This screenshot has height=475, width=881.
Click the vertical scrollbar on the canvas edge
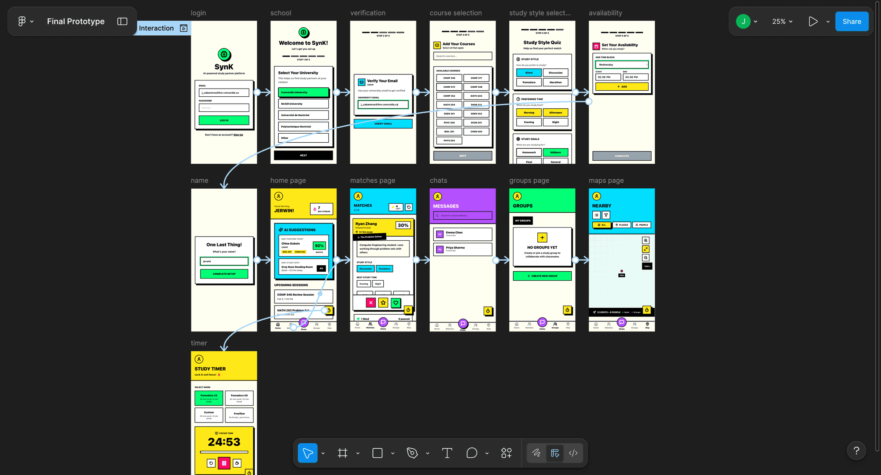pos(878,226)
